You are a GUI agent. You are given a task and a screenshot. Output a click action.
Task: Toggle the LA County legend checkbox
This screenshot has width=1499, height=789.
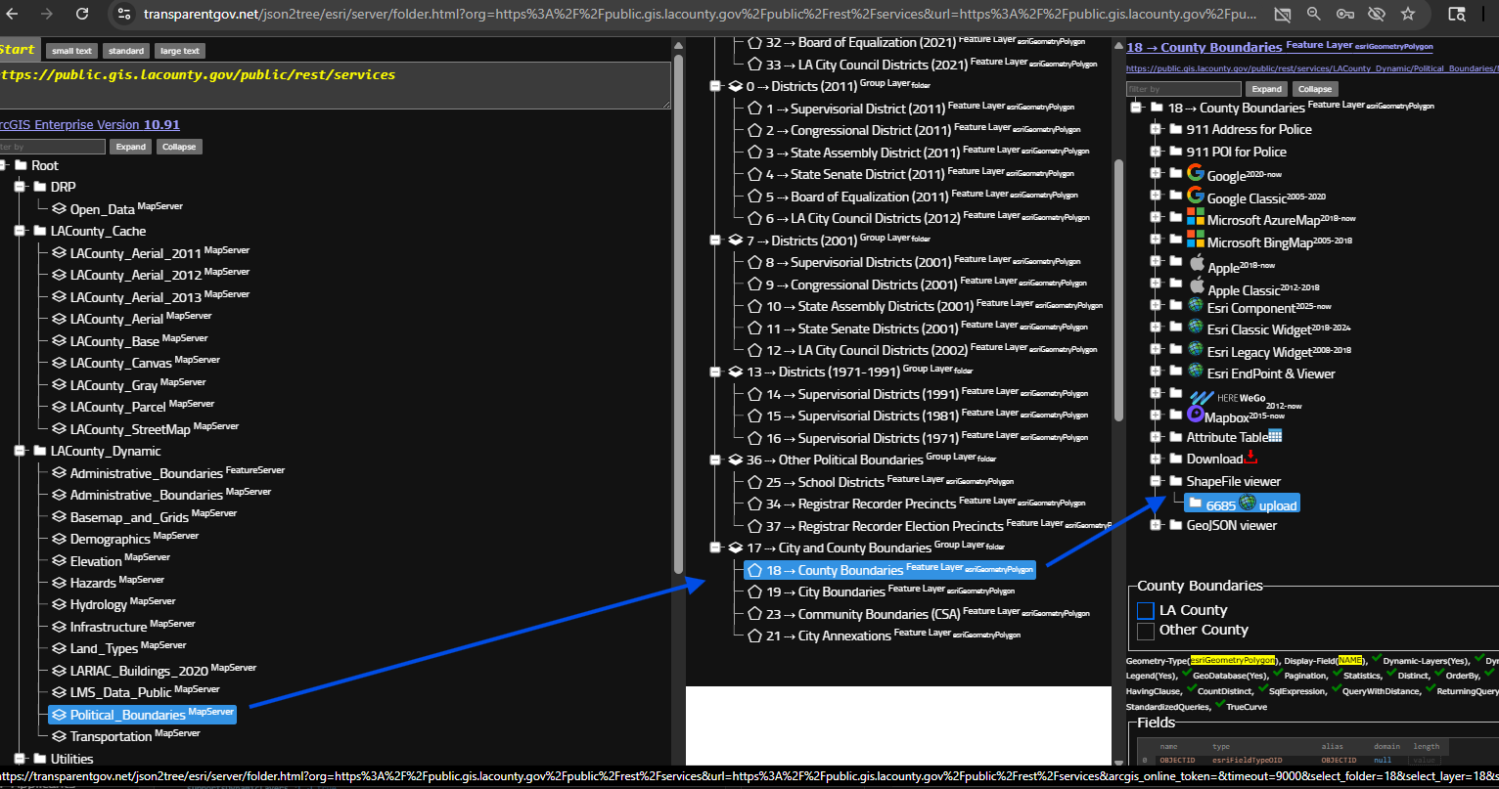click(x=1145, y=610)
